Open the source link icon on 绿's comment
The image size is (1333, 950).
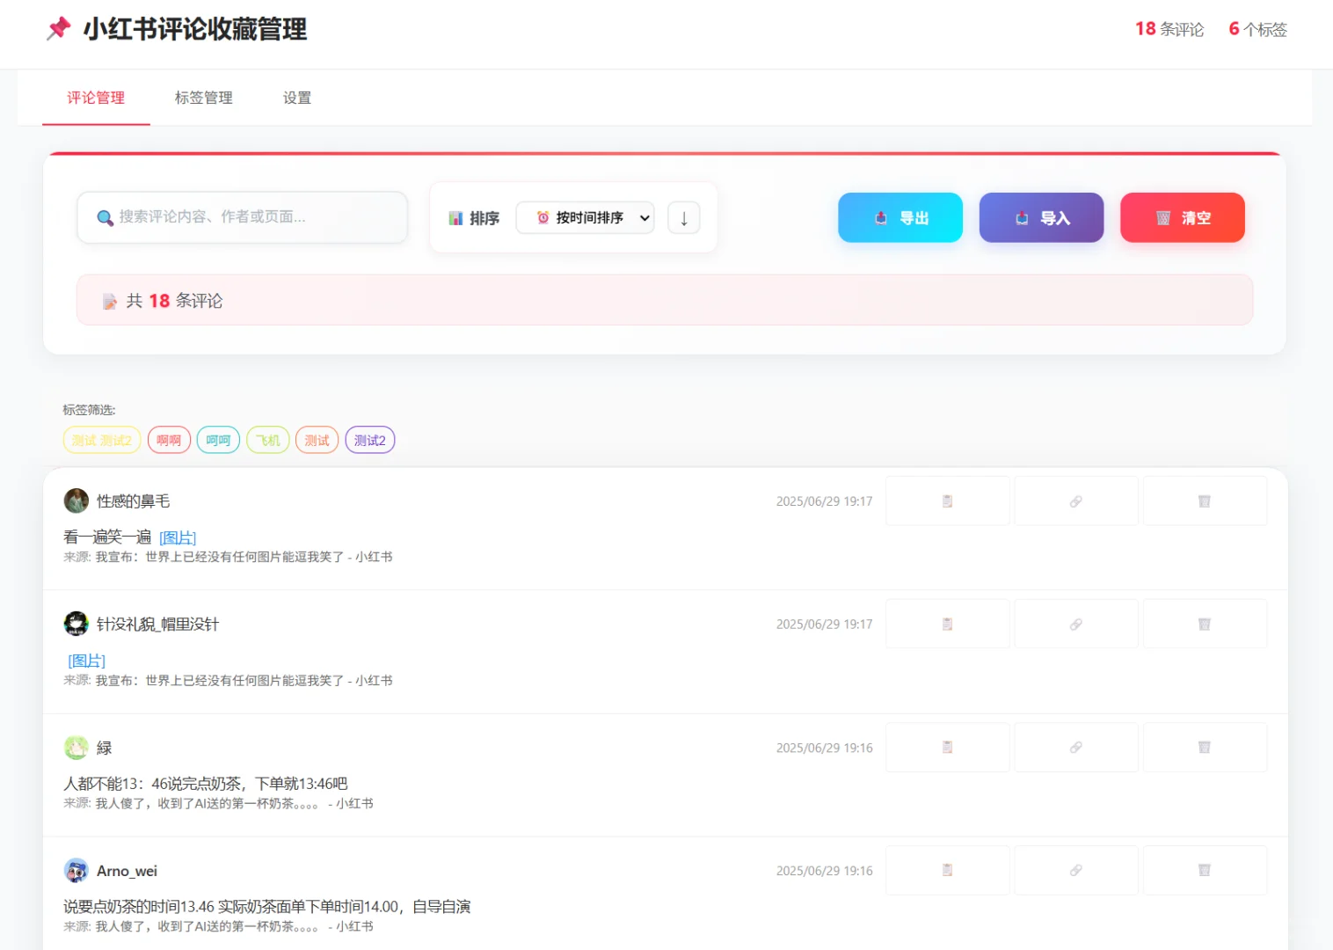tap(1076, 746)
